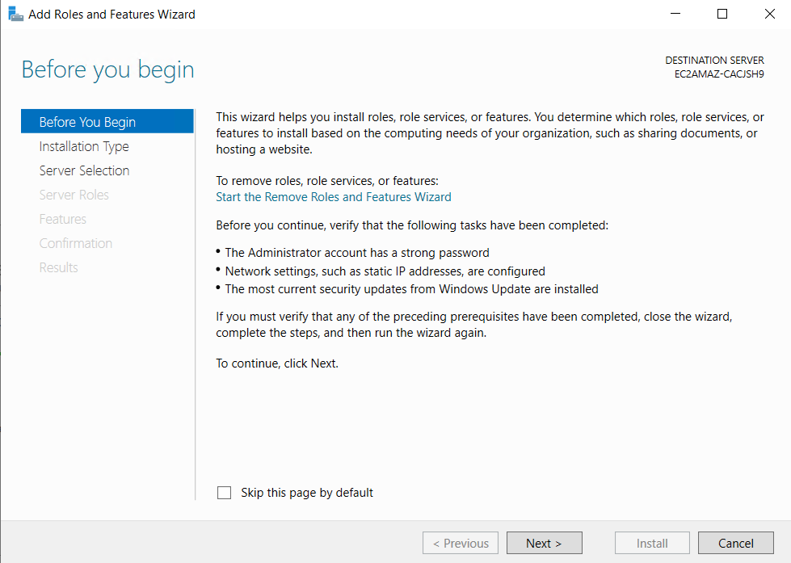791x563 pixels.
Task: Close the Add Roles and Features Wizard
Action: tap(769, 14)
